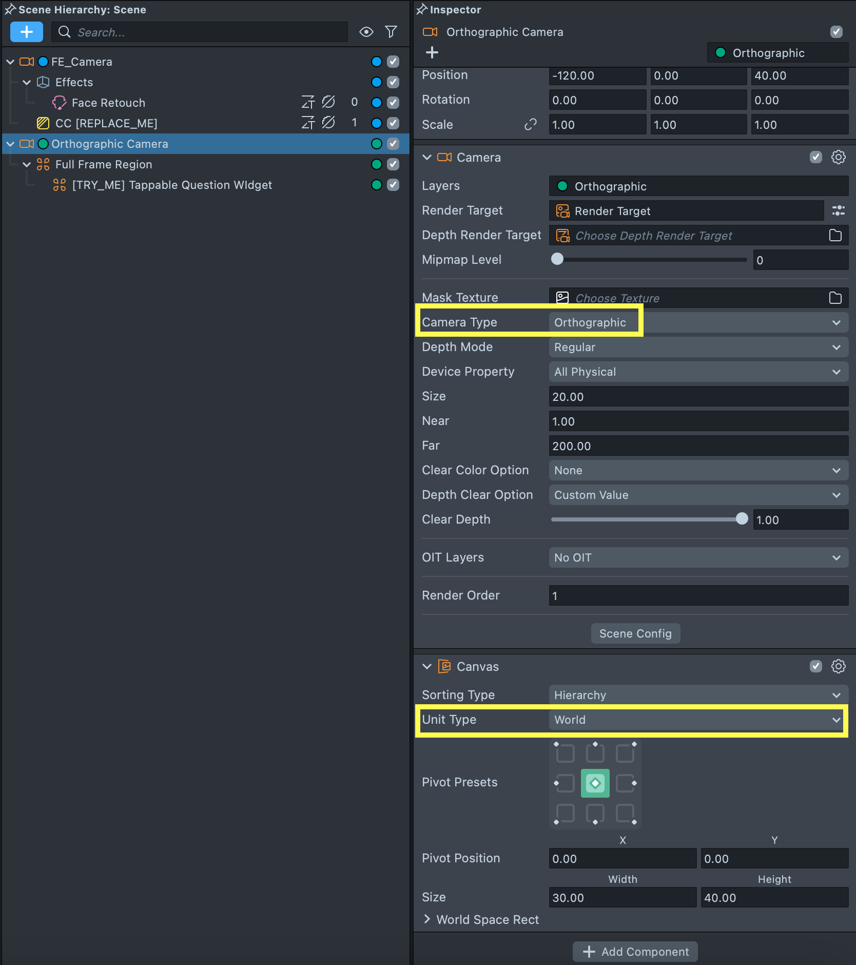The image size is (856, 965).
Task: Open the Camera Type dropdown
Action: pos(698,322)
